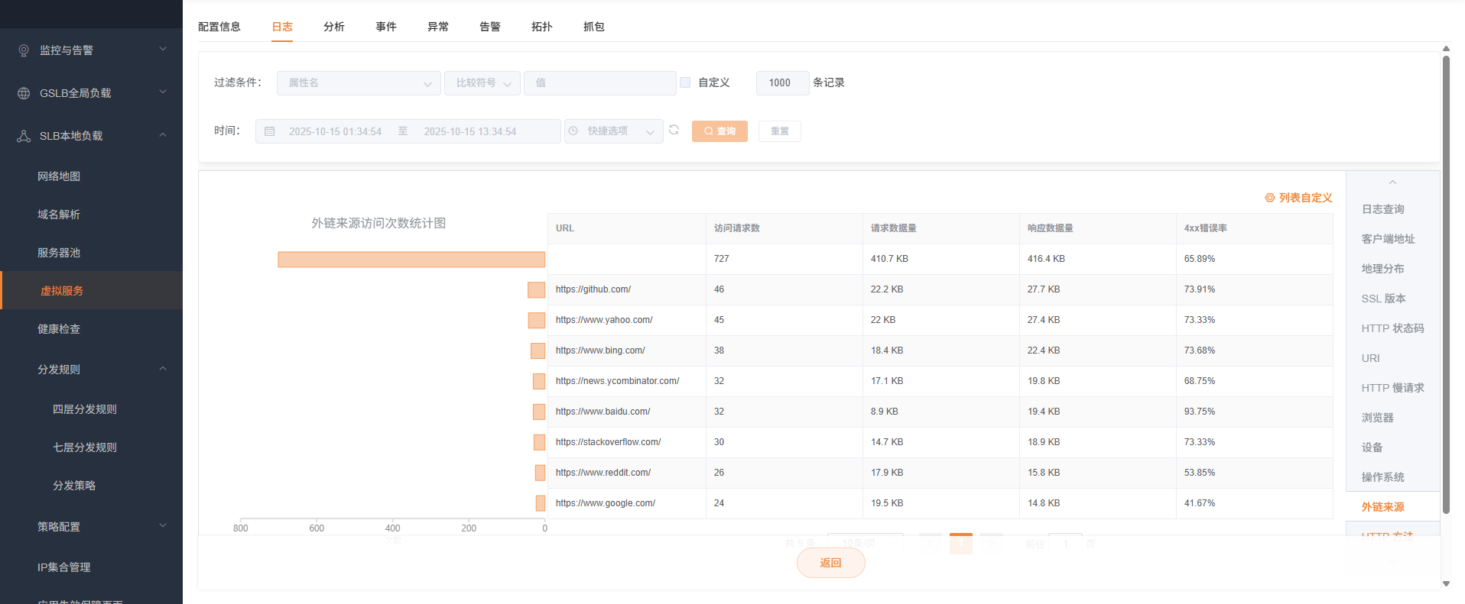Switch to the 分析 tab
This screenshot has height=604, width=1465.
333,27
